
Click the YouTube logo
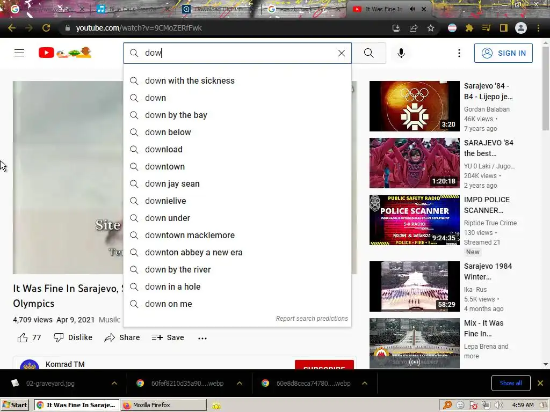(65, 53)
